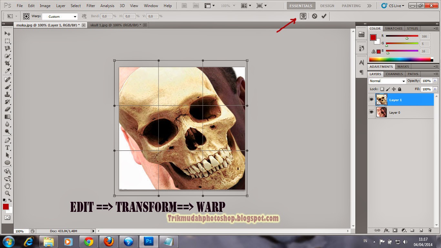Screen dimensions: 441x248
Task: Select the Lasso tool
Action: pos(7,48)
